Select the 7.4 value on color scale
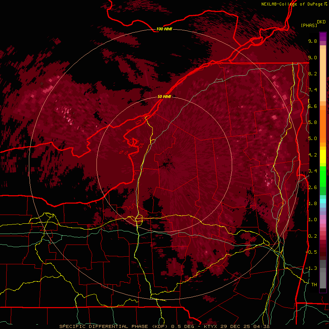The height and width of the screenshot is (329, 329). (x=313, y=90)
